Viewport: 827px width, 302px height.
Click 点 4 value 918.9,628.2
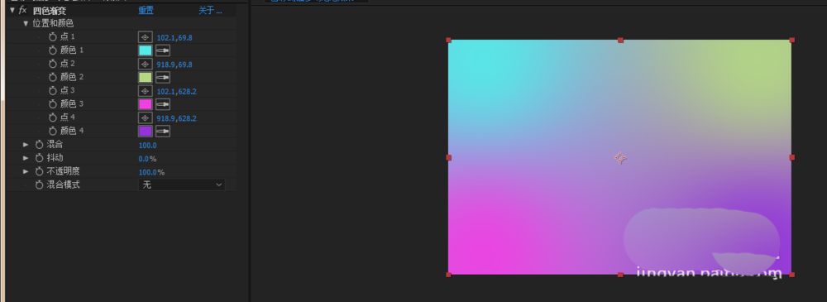pyautogui.click(x=177, y=119)
